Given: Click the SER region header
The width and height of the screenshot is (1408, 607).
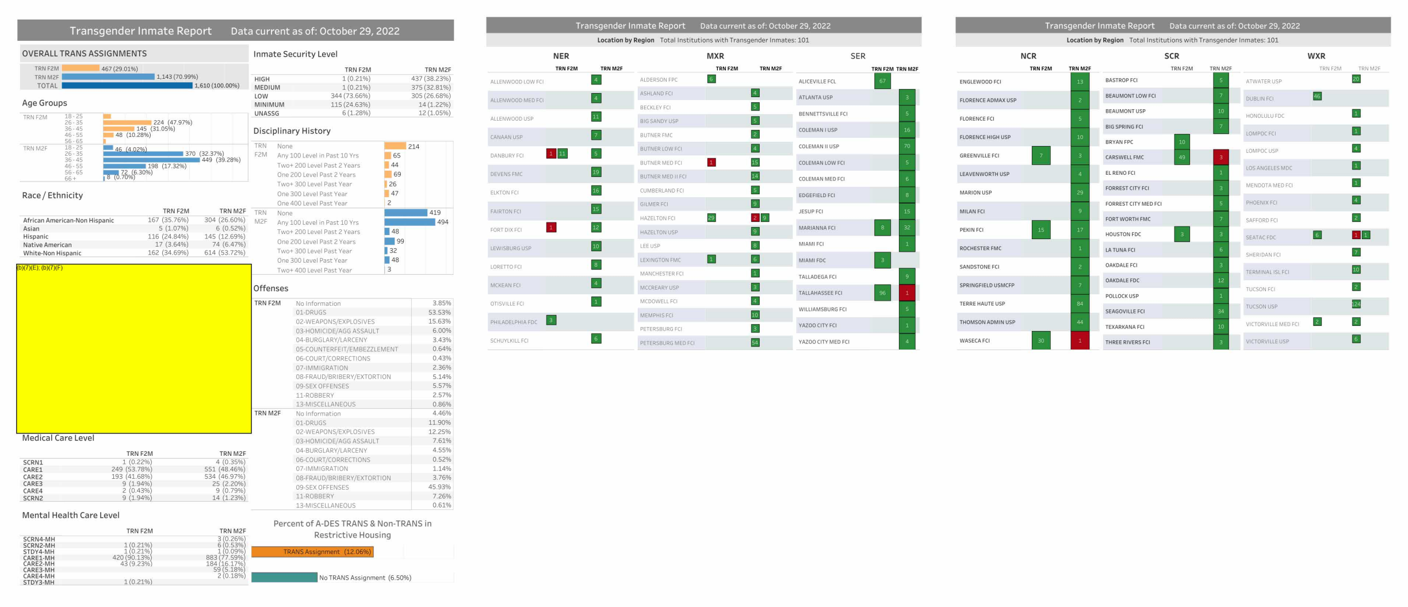Looking at the screenshot, I should 858,56.
